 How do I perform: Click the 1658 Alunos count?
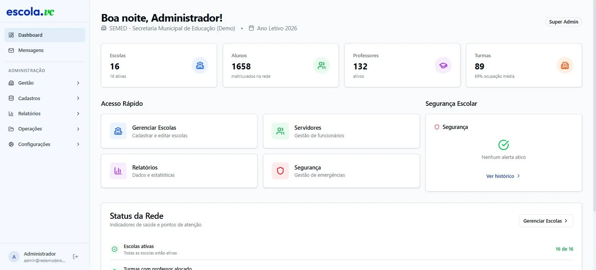241,66
